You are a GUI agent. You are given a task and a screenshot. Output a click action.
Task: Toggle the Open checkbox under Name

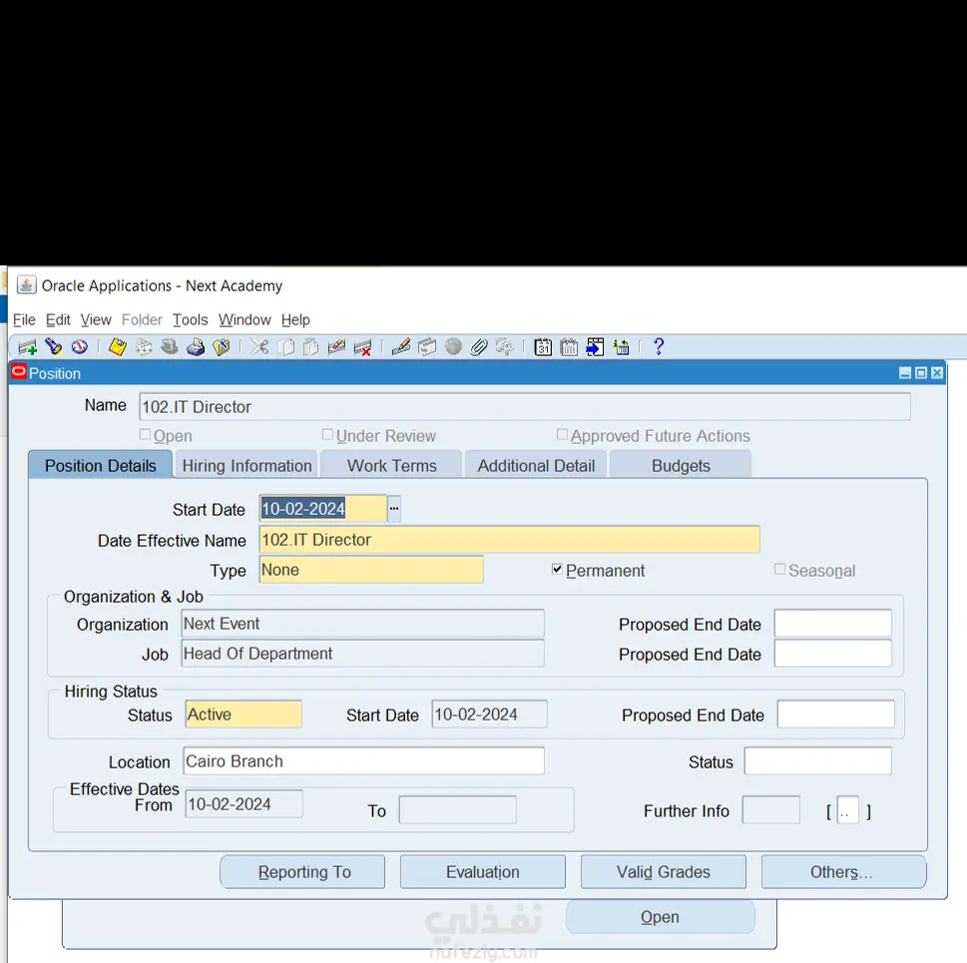coord(145,435)
